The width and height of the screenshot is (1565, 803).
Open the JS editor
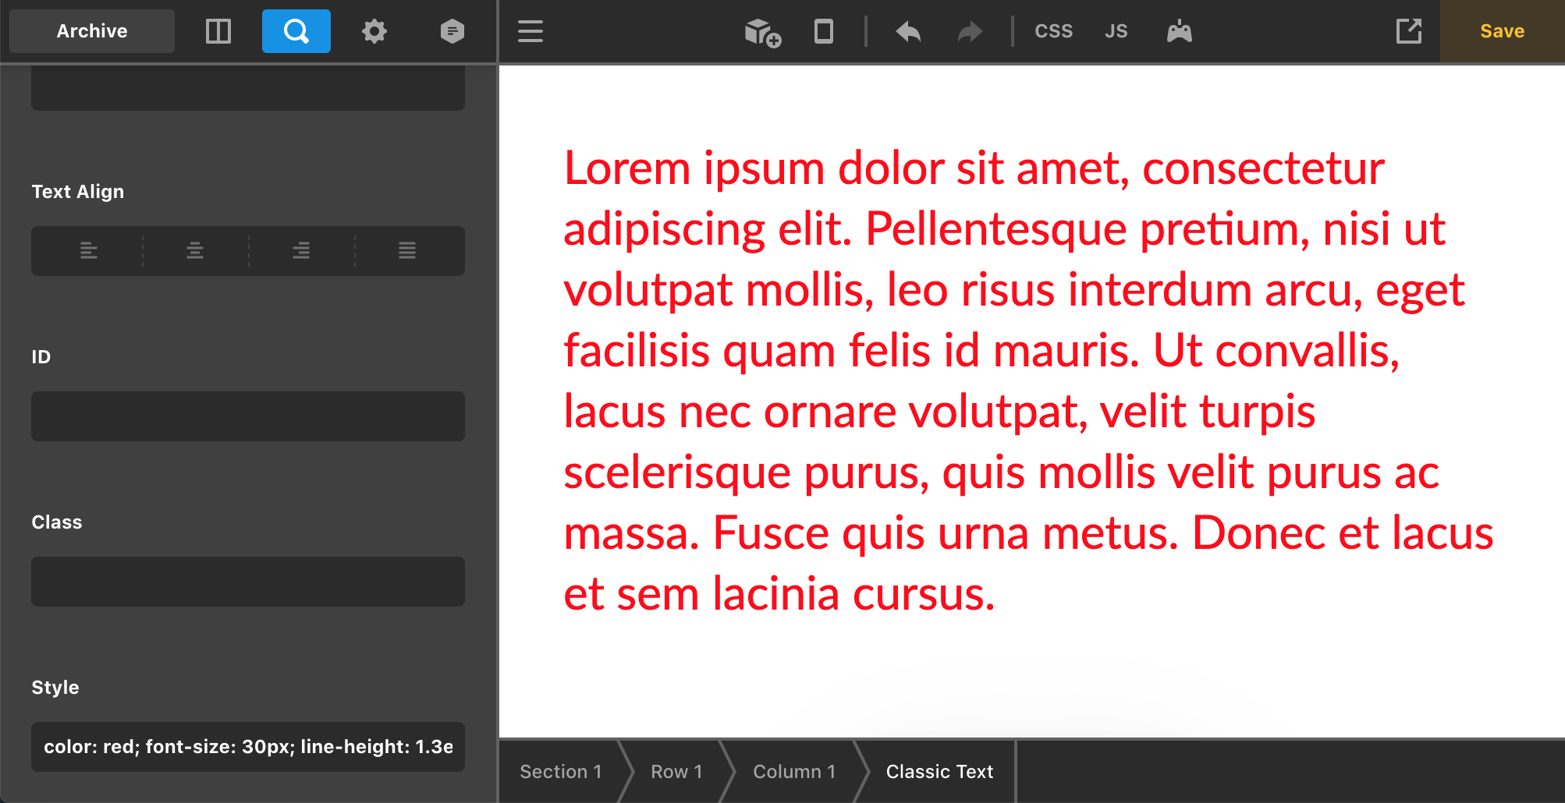(x=1116, y=31)
